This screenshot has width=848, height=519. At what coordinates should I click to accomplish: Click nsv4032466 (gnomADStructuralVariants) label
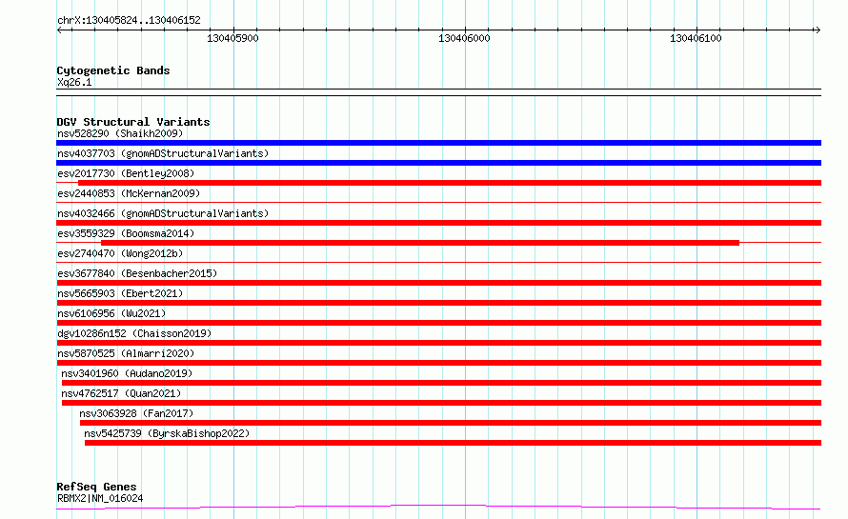163,213
